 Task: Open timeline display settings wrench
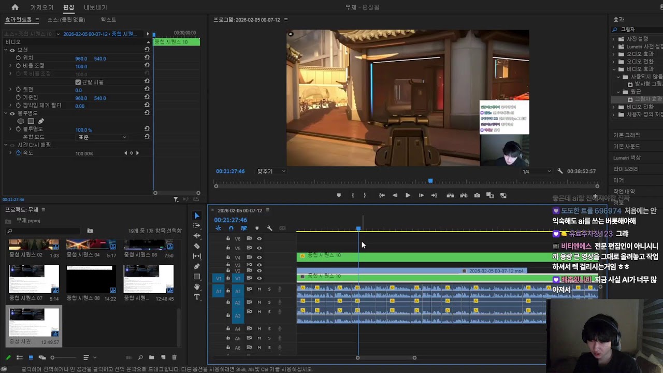point(269,228)
